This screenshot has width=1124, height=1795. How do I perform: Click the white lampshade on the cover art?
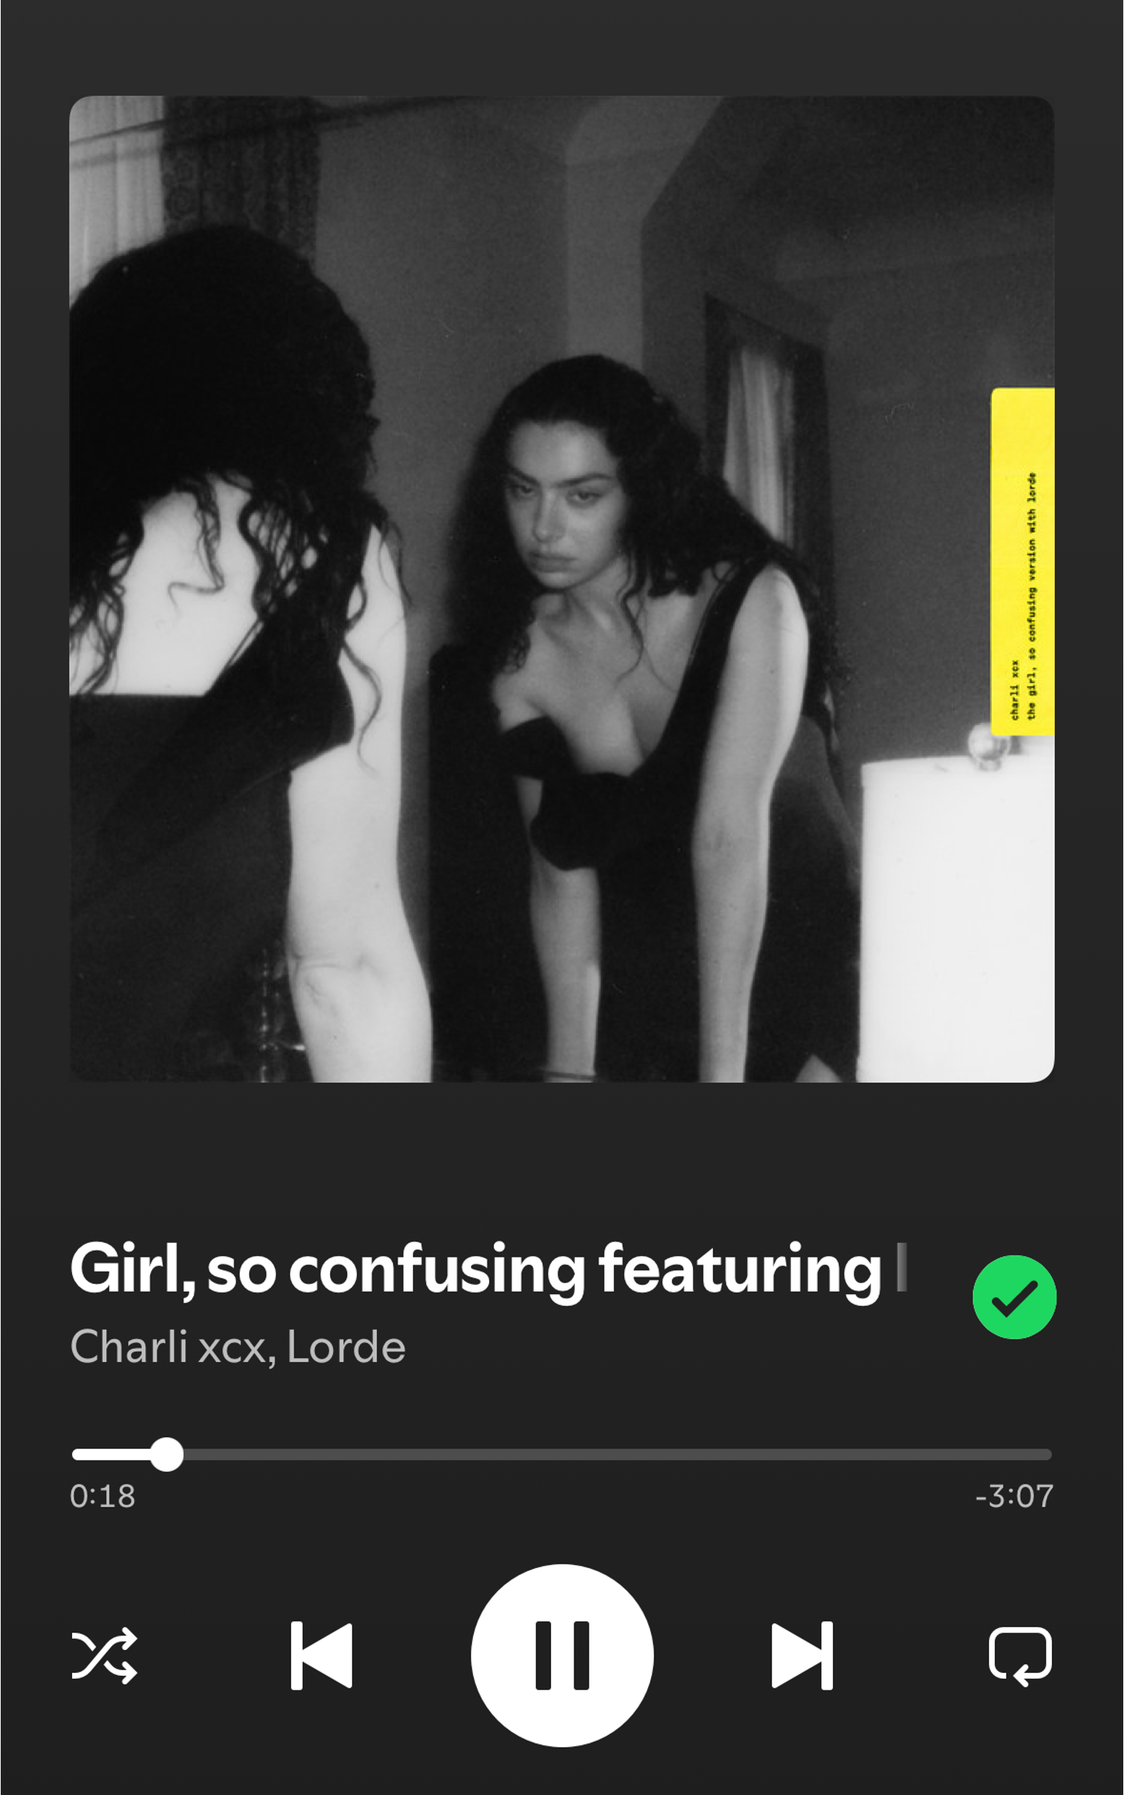[957, 920]
